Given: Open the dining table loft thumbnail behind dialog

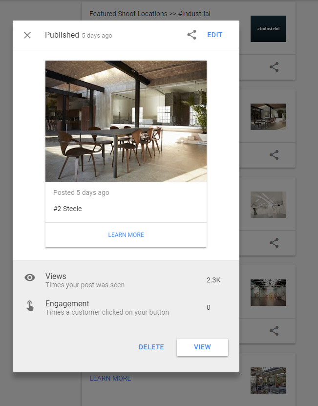Looking at the screenshot, I should click(268, 116).
